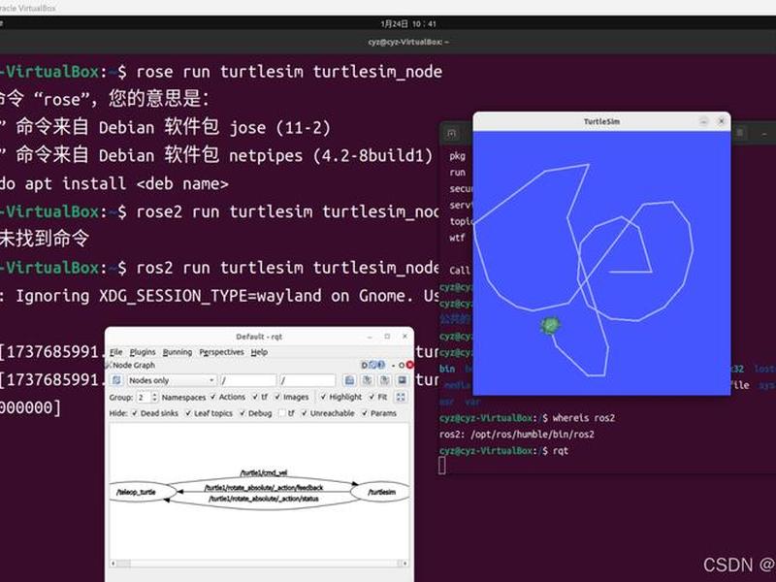Click the second topic filter field
The image size is (776, 582).
pyautogui.click(x=307, y=380)
